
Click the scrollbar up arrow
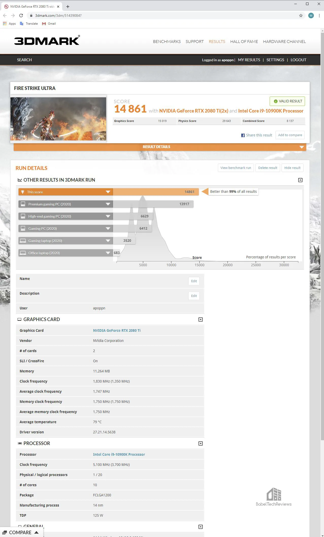[x=322, y=31]
